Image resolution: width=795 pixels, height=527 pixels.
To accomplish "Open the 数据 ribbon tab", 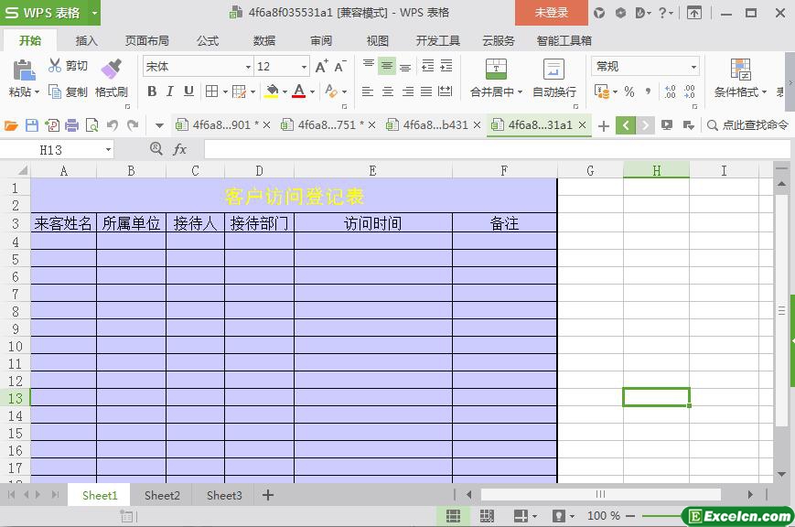I will click(x=264, y=40).
